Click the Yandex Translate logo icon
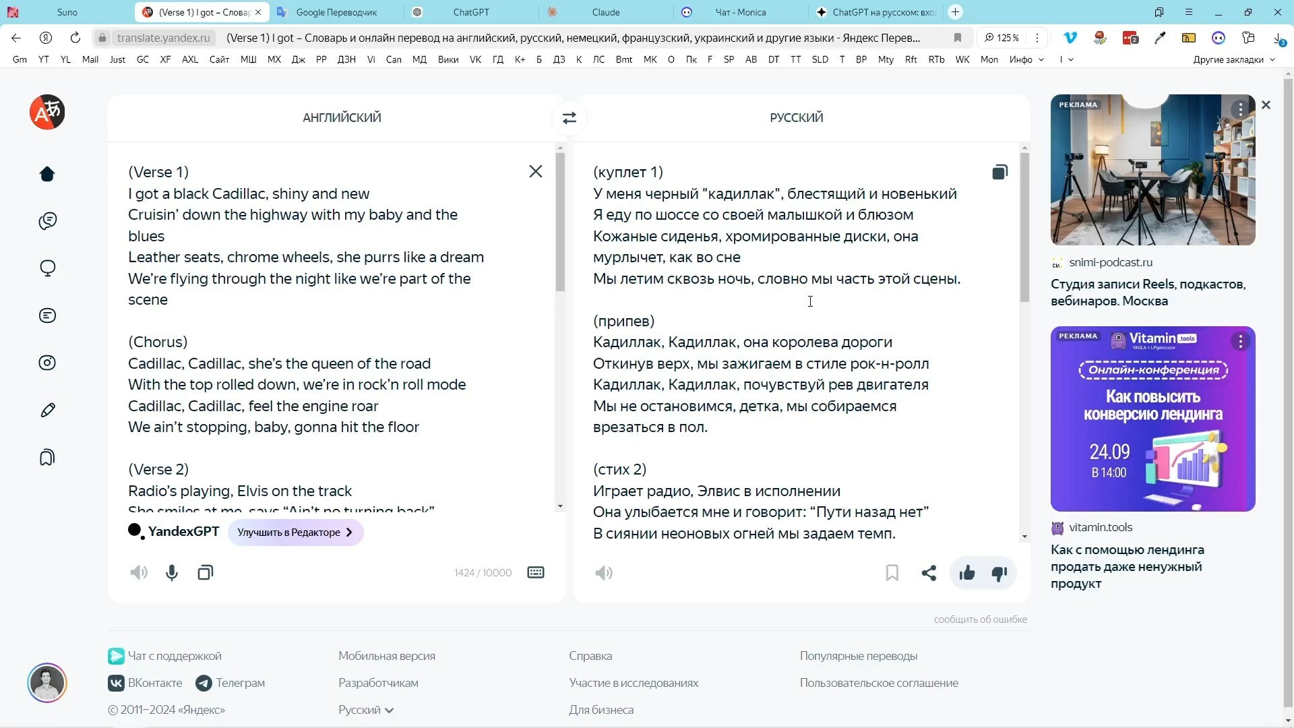 (x=47, y=112)
